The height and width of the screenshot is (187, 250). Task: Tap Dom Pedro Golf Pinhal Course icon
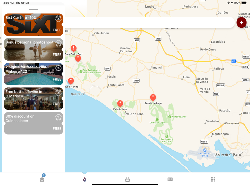pyautogui.click(x=81, y=71)
